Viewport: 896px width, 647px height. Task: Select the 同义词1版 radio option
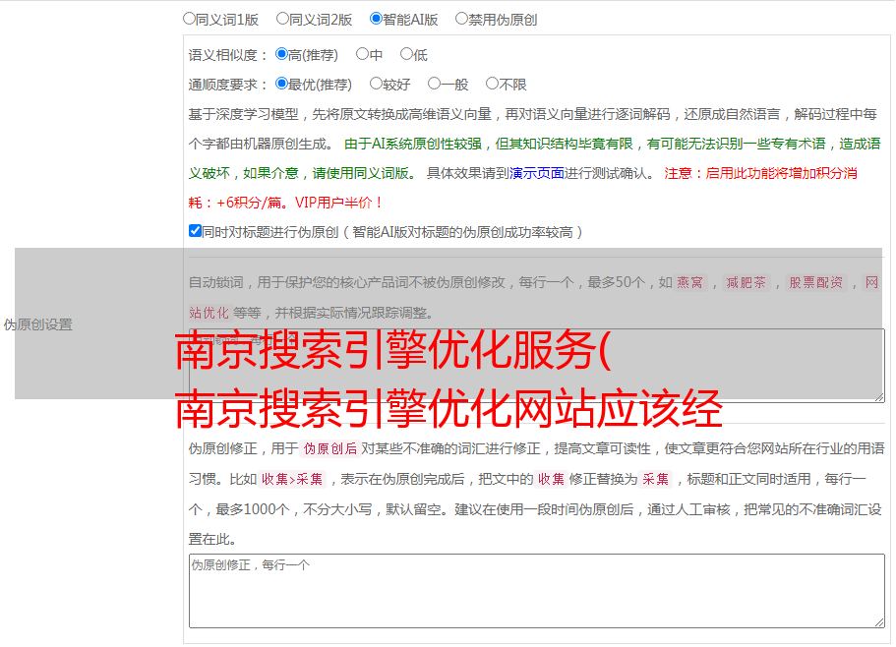click(x=189, y=19)
